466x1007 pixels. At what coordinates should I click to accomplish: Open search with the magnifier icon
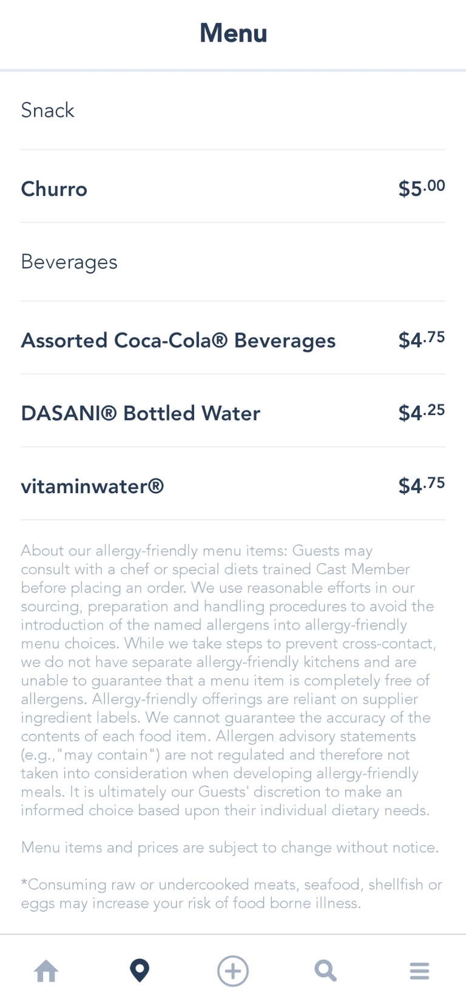326,971
